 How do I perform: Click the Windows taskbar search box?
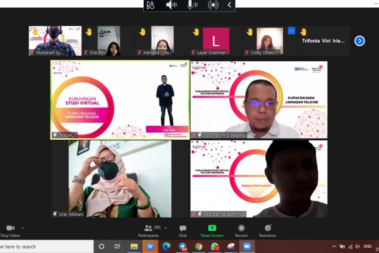[47, 246]
